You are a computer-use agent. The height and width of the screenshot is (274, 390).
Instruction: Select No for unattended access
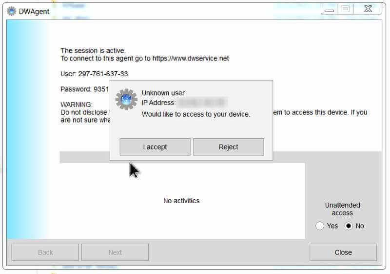click(x=349, y=226)
